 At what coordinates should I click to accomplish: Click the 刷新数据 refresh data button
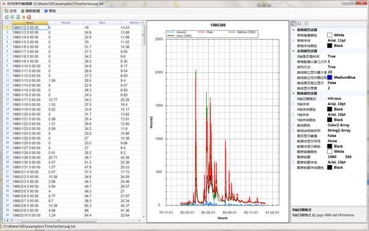[x=31, y=11]
